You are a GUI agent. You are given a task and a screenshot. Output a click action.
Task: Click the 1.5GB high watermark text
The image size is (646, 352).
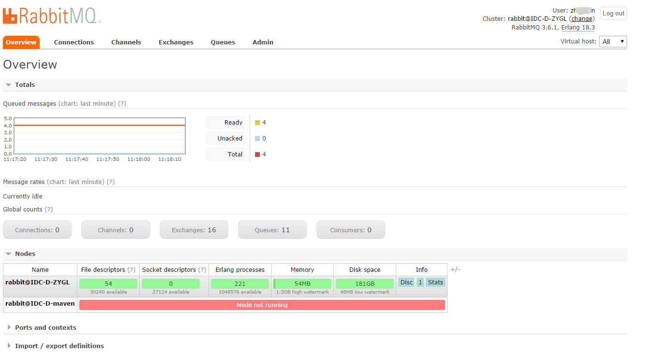click(302, 292)
